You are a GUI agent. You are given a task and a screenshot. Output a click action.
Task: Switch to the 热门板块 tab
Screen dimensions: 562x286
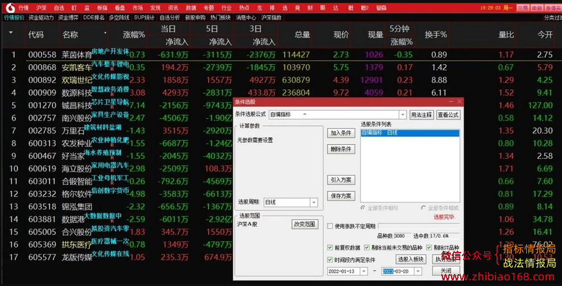click(221, 17)
